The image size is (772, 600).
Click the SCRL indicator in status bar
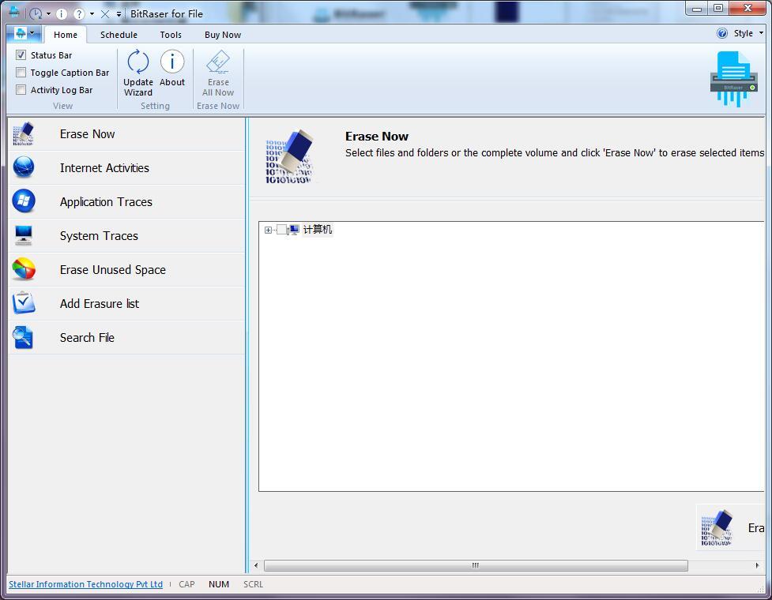253,584
